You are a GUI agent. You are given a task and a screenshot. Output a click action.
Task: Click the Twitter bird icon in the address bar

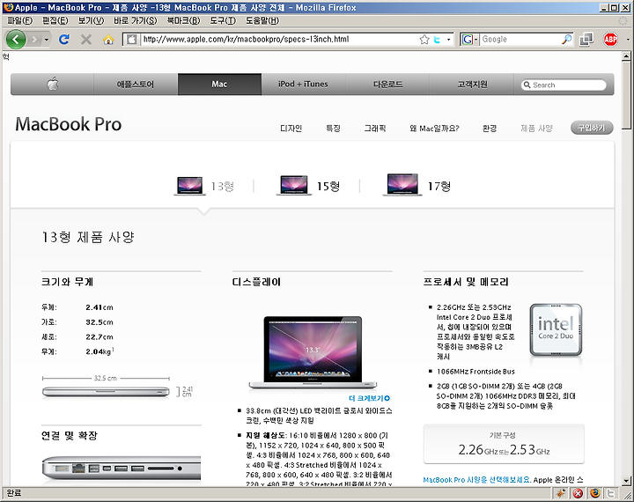click(437, 40)
